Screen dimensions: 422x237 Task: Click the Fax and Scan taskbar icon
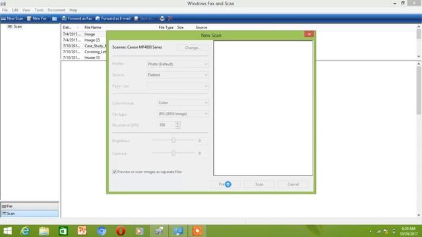tap(159, 231)
